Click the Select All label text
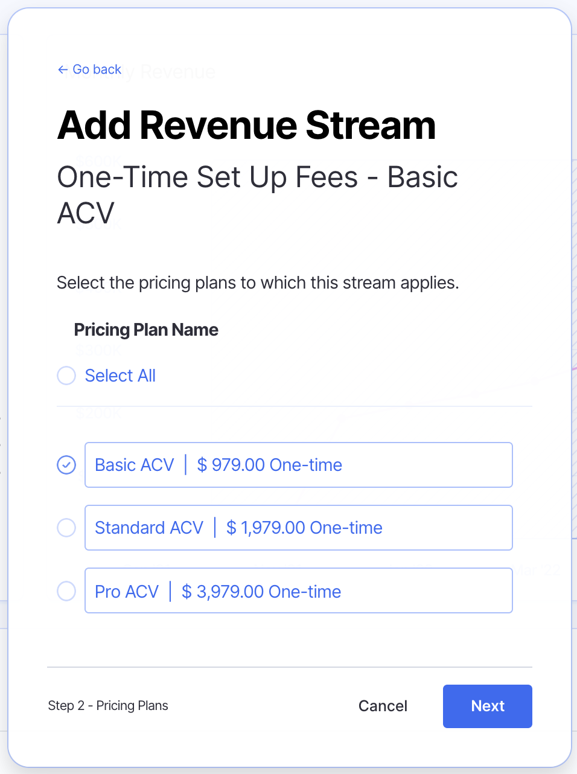Viewport: 577px width, 774px height. click(x=120, y=376)
